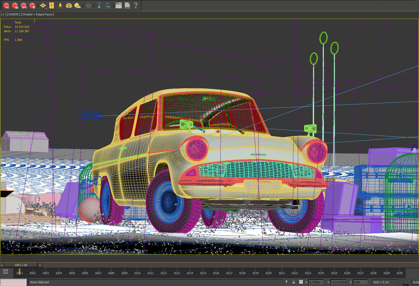Click the gray wireframe cube volume icon
Image resolution: width=419 pixels, height=286 pixels.
[x=88, y=5]
